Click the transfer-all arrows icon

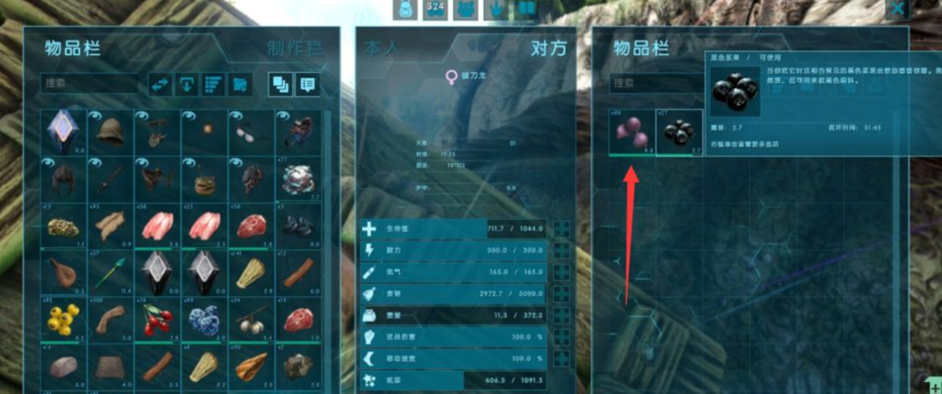click(x=160, y=84)
